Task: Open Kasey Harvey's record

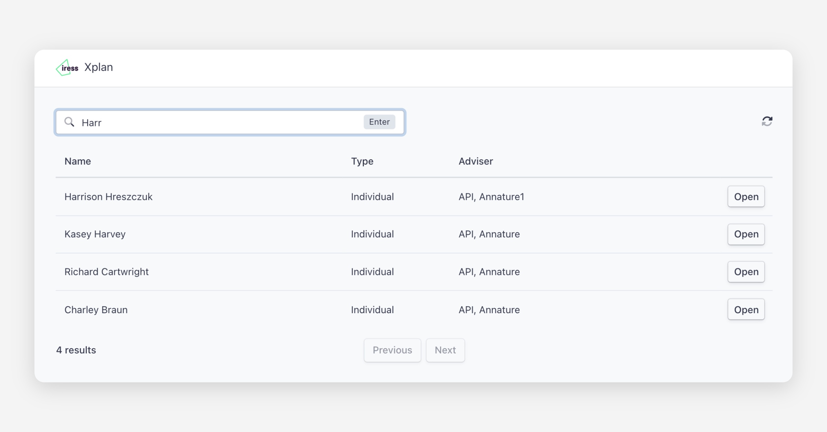Action: coord(746,234)
